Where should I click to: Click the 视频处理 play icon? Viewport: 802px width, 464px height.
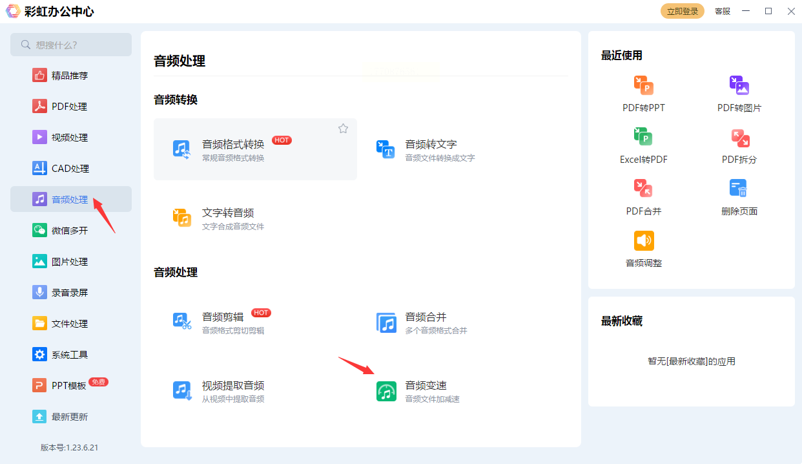pos(40,138)
